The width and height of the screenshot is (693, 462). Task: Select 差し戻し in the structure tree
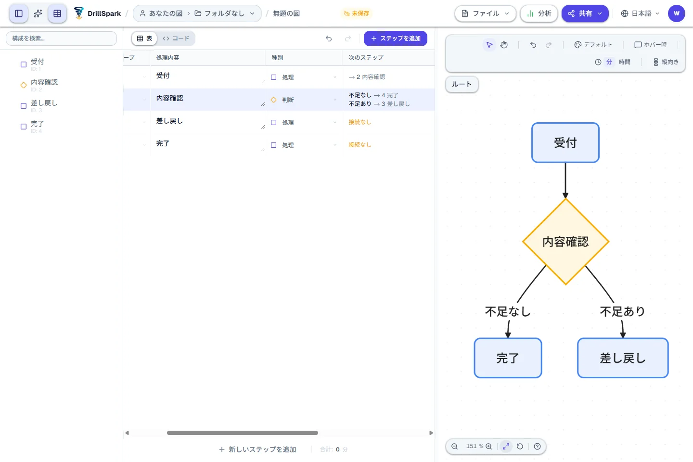pos(44,103)
